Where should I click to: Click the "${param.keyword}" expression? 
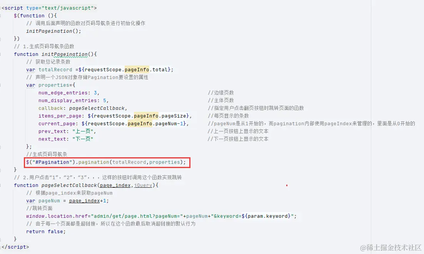click(266, 216)
